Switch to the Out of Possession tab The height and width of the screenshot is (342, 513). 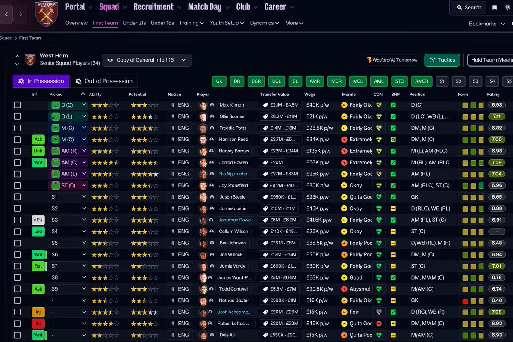point(104,81)
